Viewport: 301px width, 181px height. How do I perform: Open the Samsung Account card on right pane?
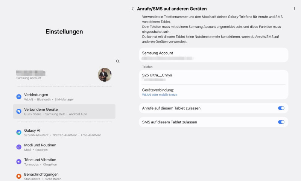(x=213, y=55)
